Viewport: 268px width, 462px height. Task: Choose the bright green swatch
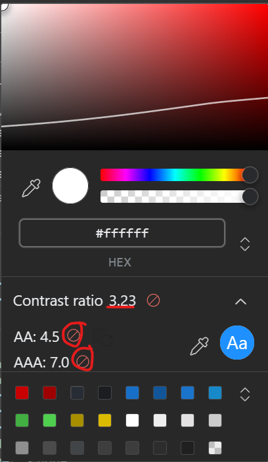[49, 421]
